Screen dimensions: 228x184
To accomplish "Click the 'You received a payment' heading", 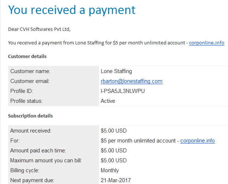I will coord(72,10).
